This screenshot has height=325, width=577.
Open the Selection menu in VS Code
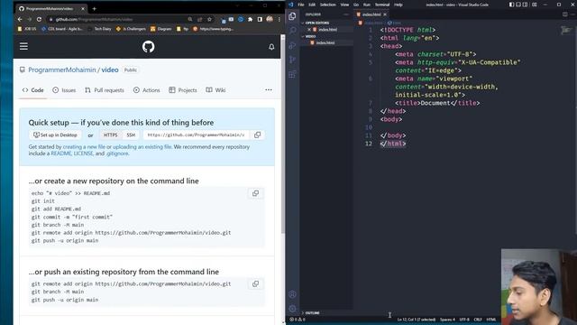pos(327,5)
